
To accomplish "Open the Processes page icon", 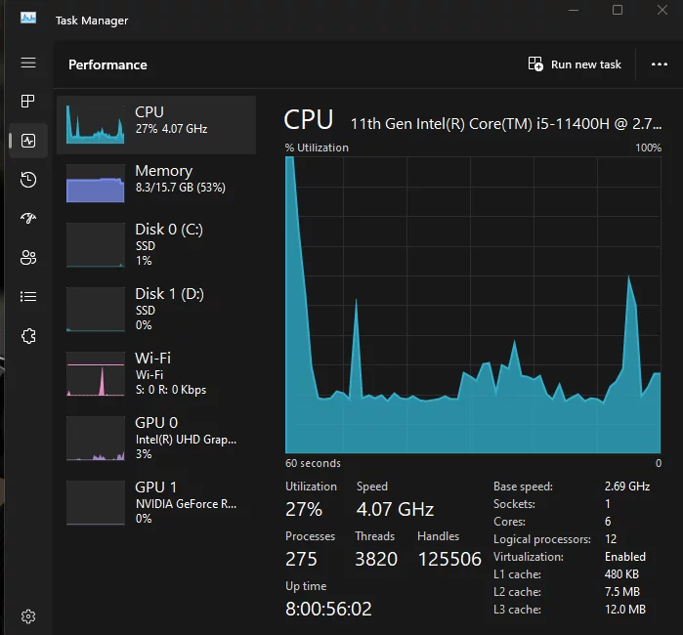I will (x=28, y=101).
